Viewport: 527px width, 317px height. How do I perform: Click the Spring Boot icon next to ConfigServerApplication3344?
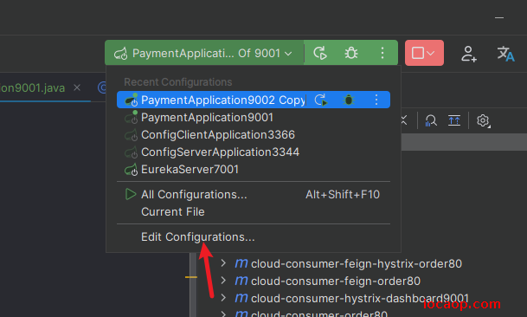pyautogui.click(x=131, y=152)
